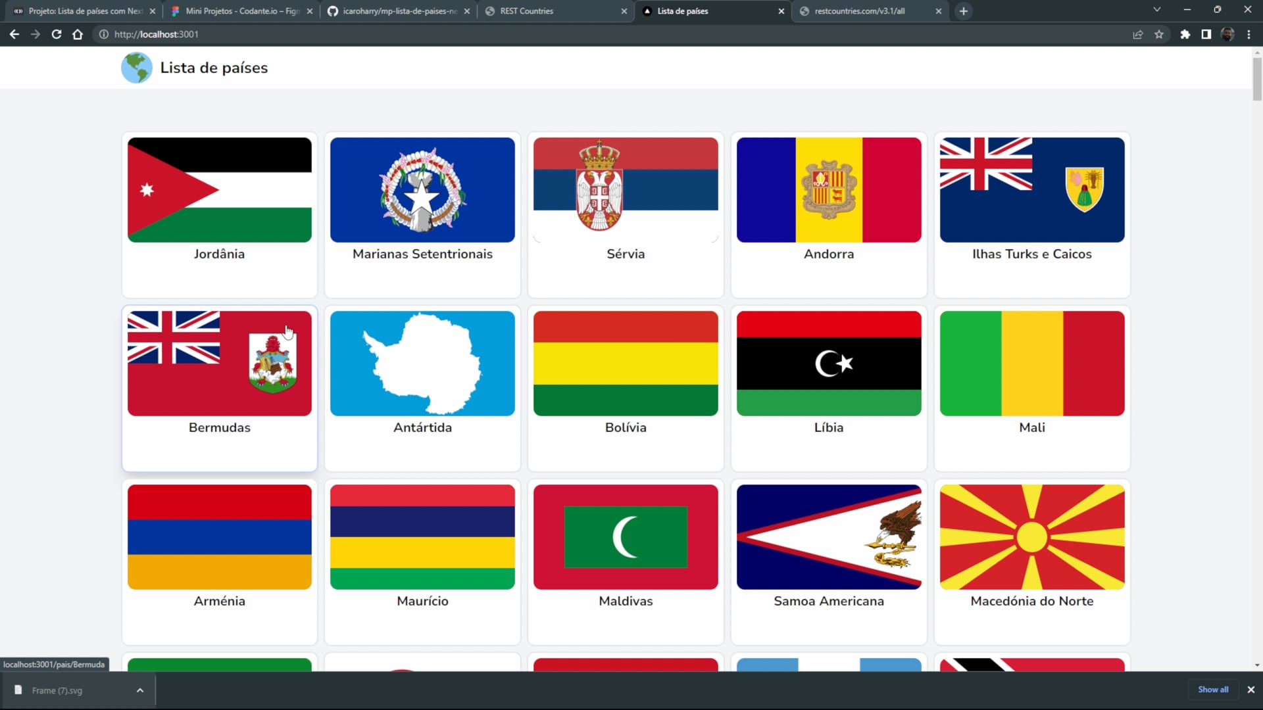Click the scrollbar down arrow
This screenshot has height=710, width=1263.
(1257, 665)
